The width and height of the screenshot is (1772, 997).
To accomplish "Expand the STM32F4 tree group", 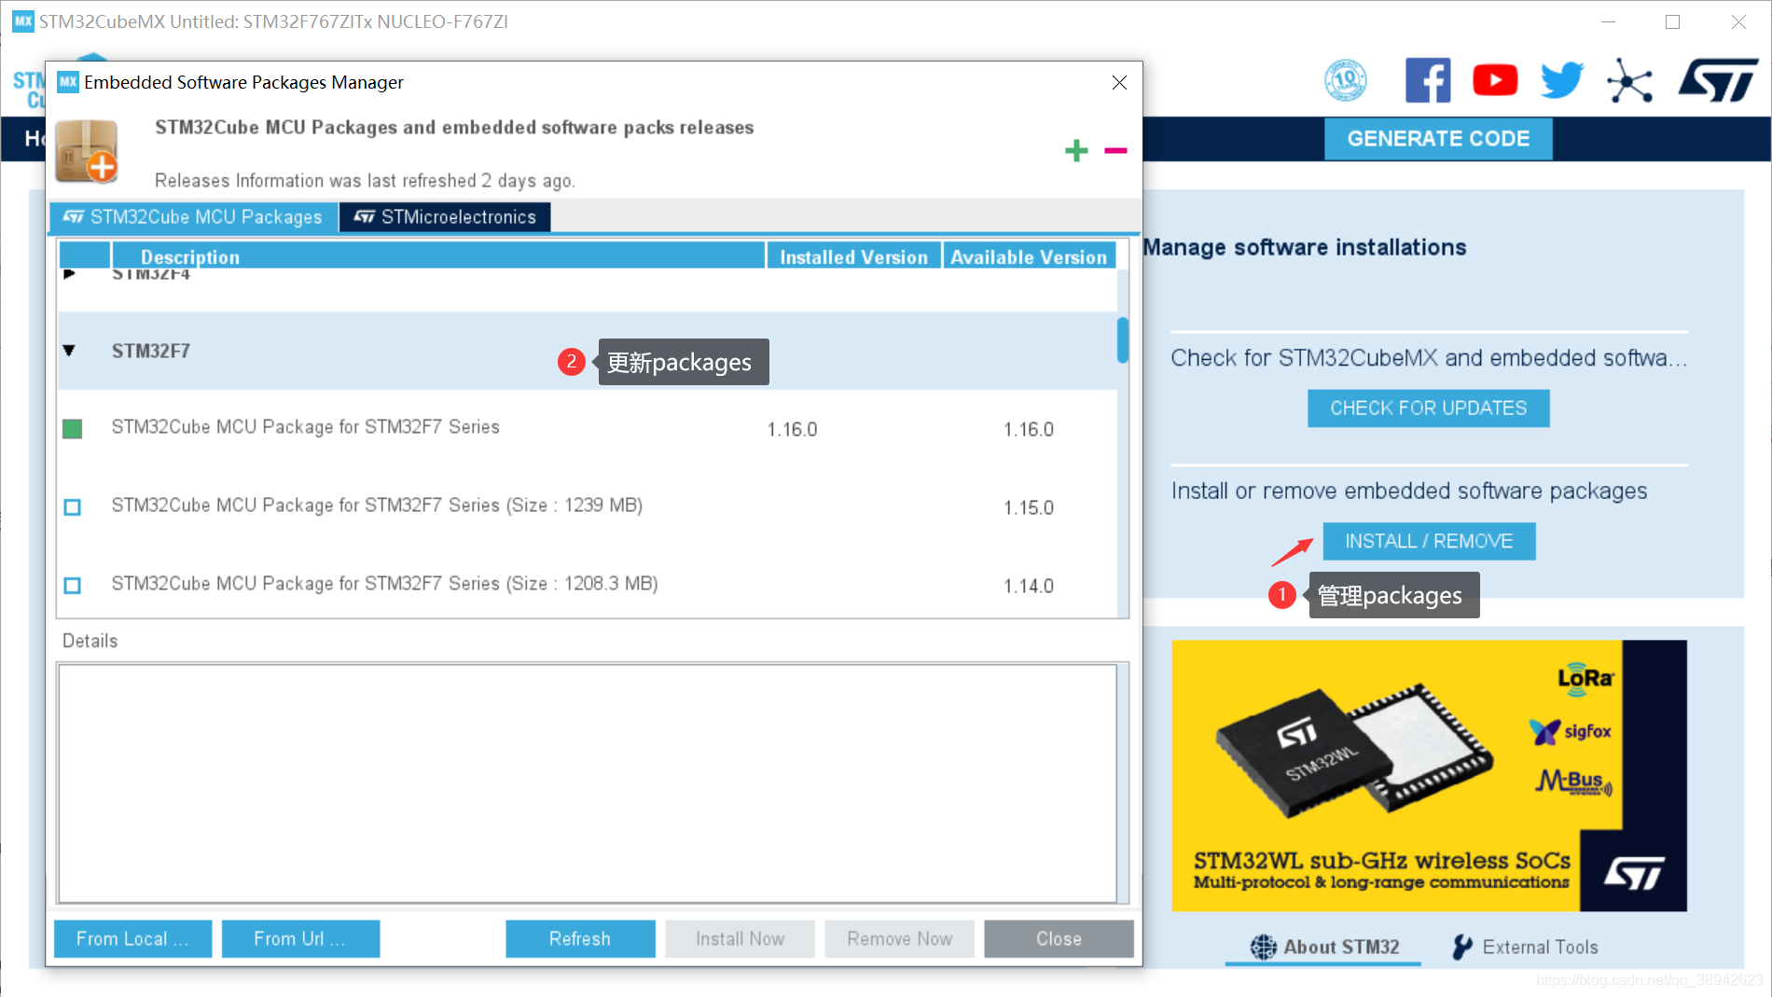I will pyautogui.click(x=69, y=273).
